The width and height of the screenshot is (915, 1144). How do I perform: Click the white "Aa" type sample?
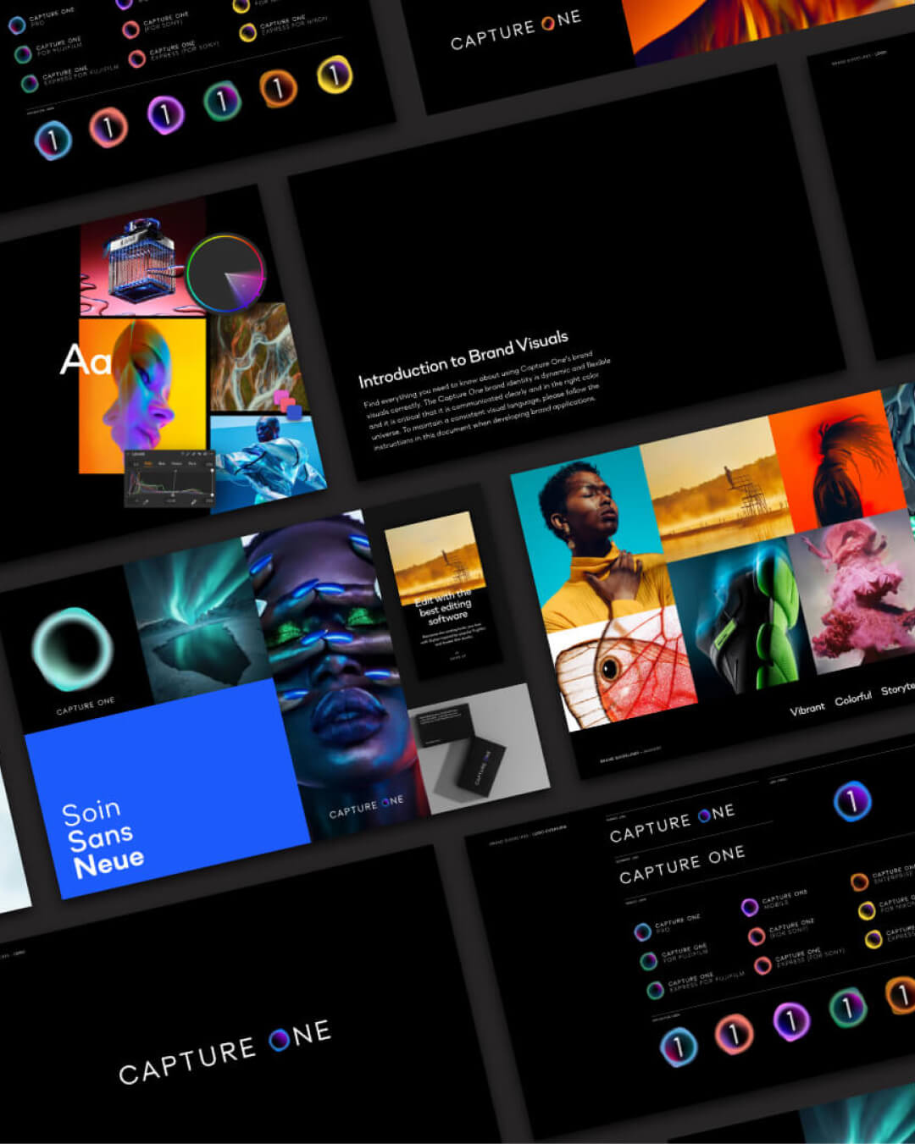coord(86,360)
